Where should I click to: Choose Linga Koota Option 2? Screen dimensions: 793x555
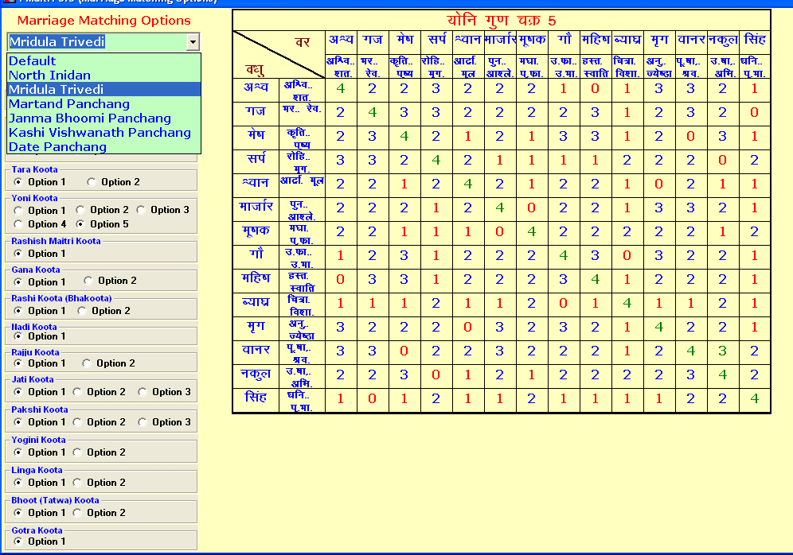(78, 483)
